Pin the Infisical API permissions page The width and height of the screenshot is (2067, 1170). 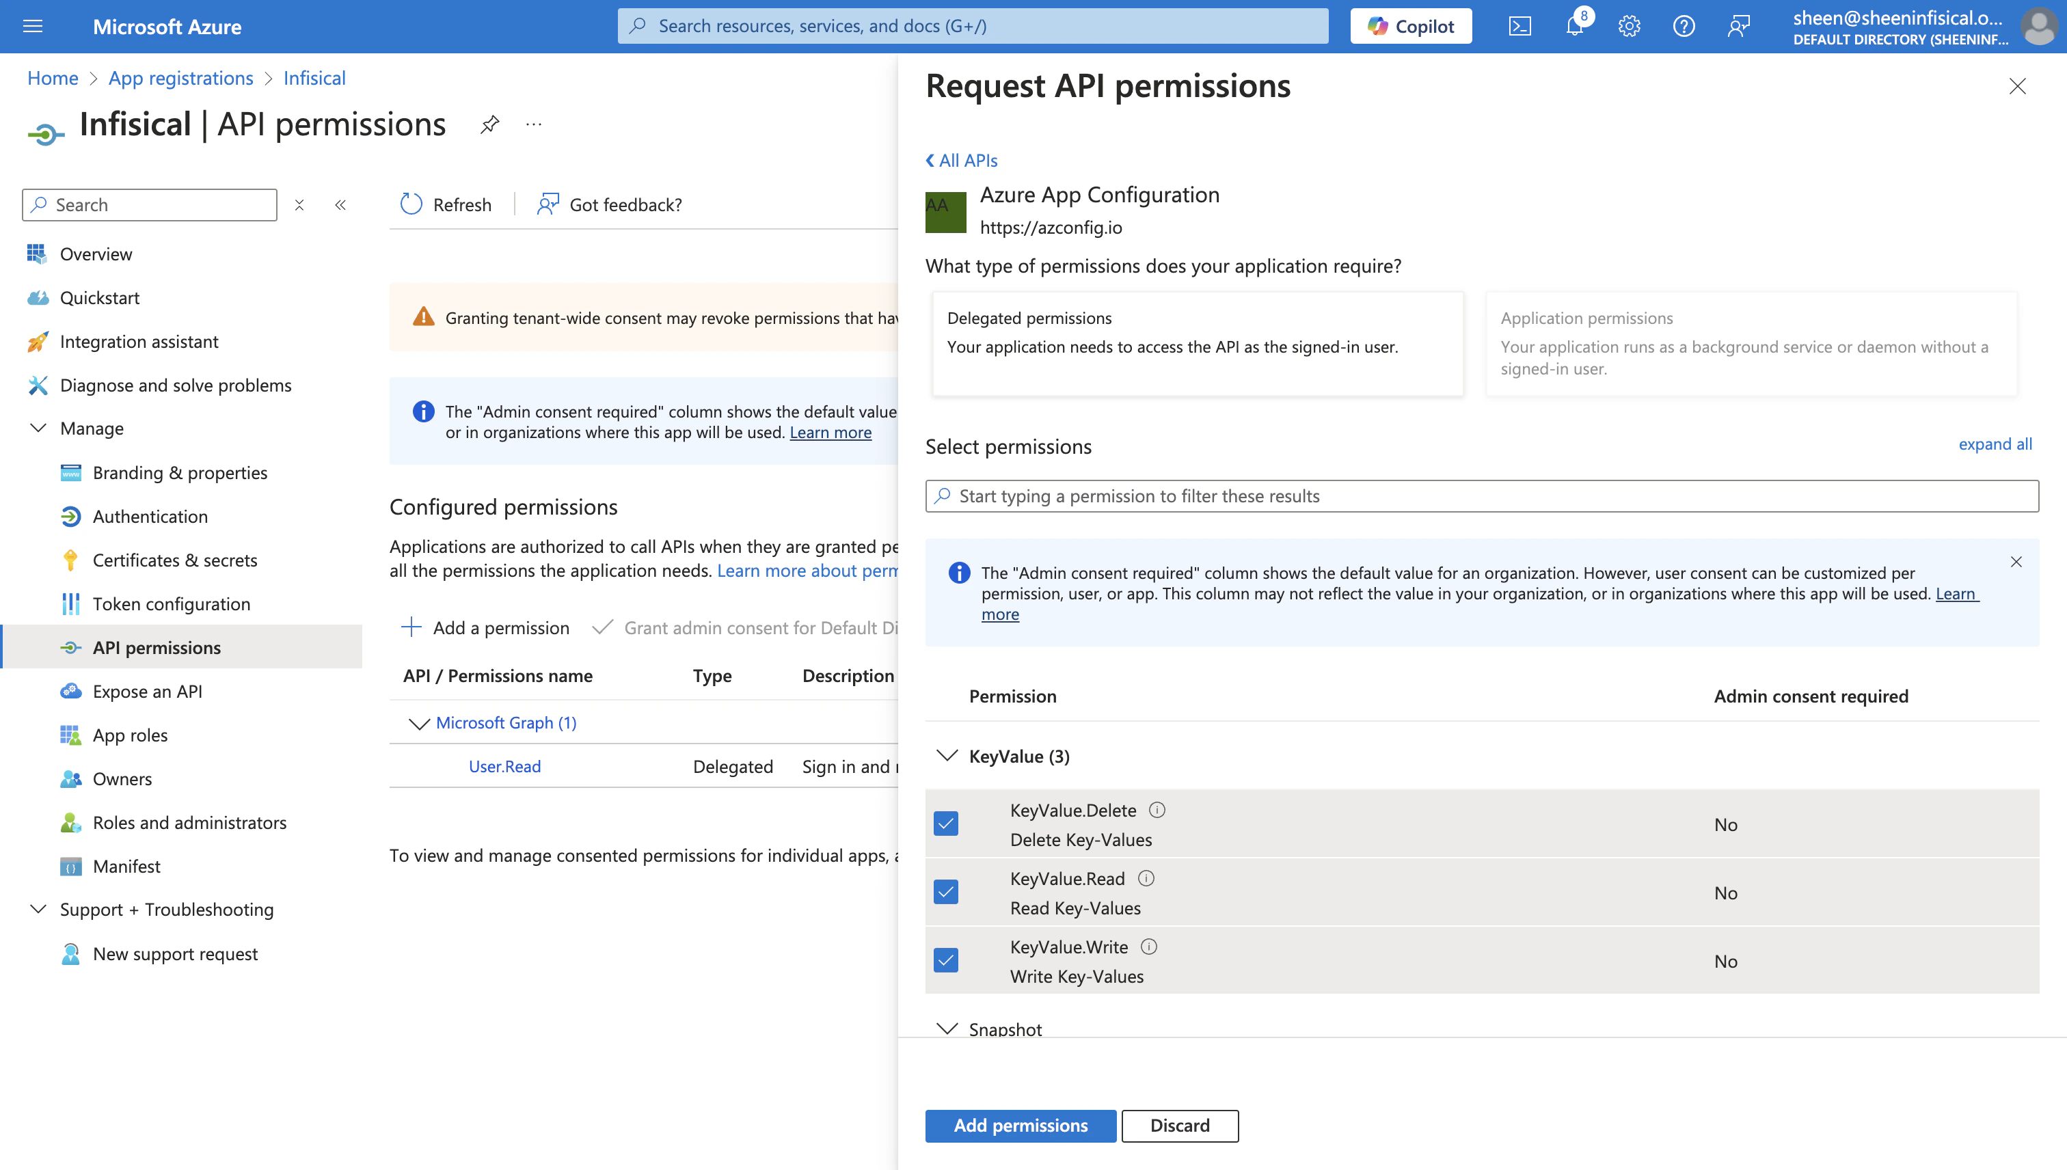tap(490, 124)
